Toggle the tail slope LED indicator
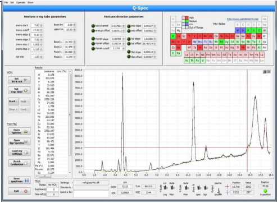 click(x=129, y=39)
